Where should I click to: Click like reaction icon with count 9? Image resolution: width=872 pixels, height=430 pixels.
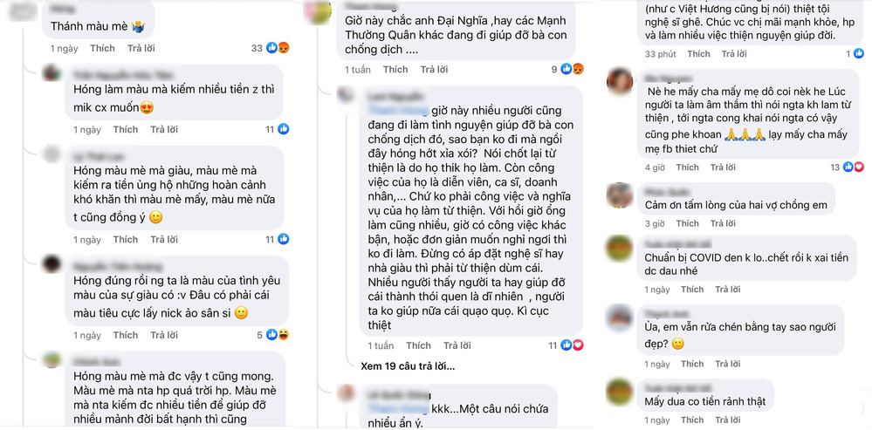[566, 70]
